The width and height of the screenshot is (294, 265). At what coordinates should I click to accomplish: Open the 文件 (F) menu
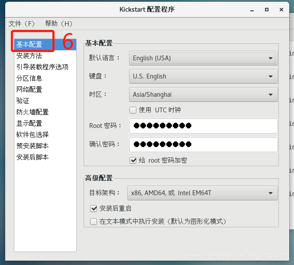click(x=22, y=24)
